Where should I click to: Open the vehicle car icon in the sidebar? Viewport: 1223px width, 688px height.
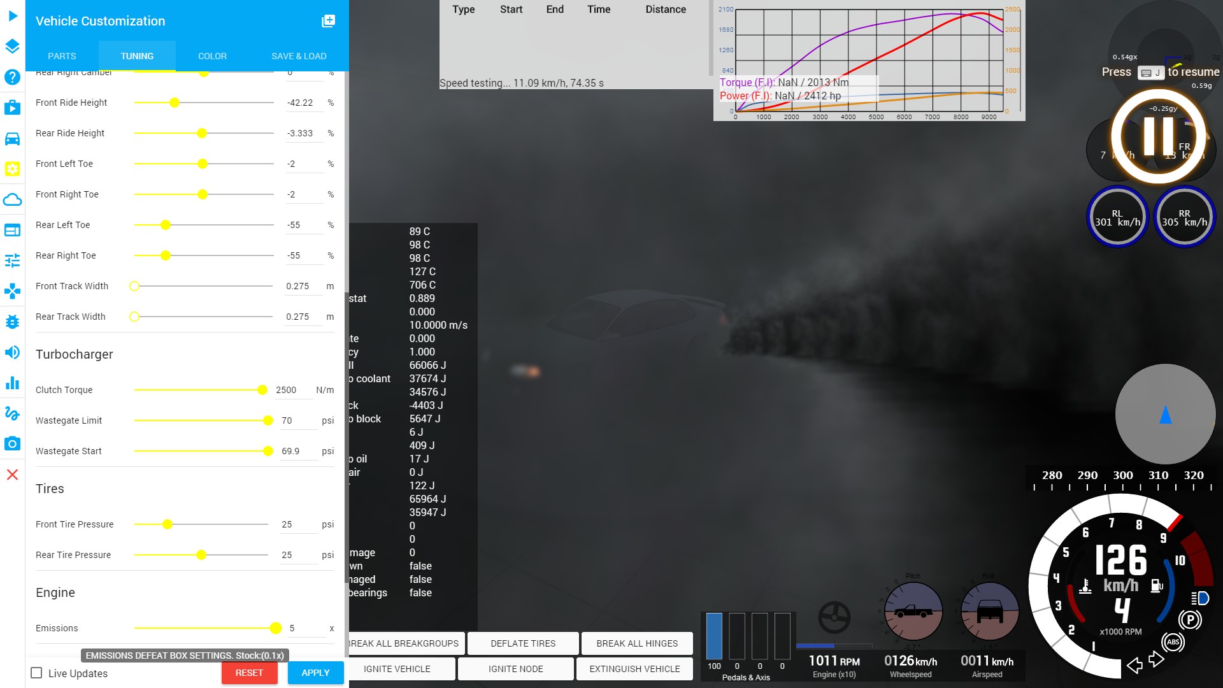coord(12,138)
